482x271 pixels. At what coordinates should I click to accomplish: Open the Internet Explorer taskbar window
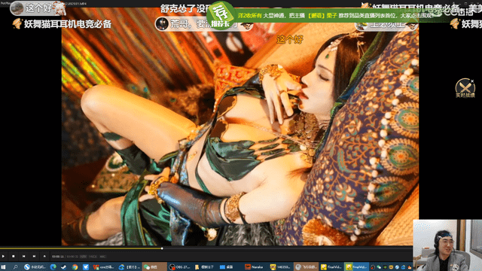tap(129, 267)
